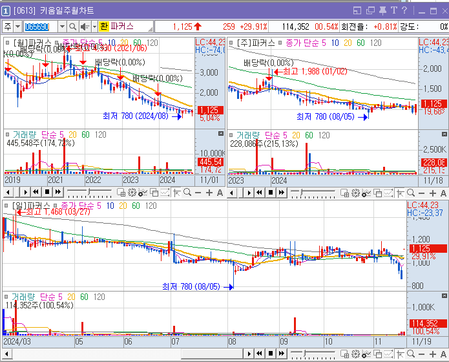Click rewind double-arrow under monthly chart
The height and width of the screenshot is (362, 449).
(x=36, y=192)
